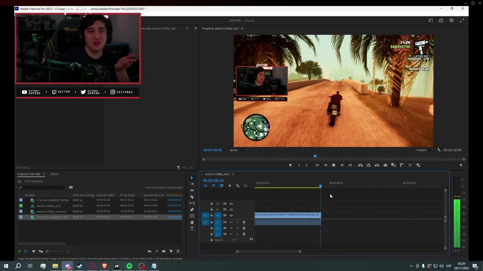This screenshot has height=271, width=483.
Task: Click the timeline horizontal zoom scrollbar
Action: coord(269,251)
